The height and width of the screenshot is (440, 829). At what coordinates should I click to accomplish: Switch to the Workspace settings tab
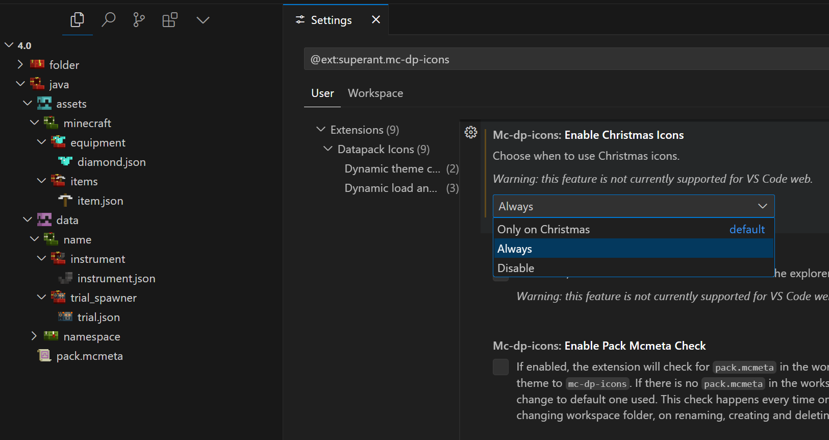(x=375, y=93)
